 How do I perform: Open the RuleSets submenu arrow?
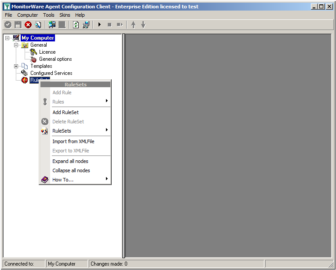coord(107,129)
